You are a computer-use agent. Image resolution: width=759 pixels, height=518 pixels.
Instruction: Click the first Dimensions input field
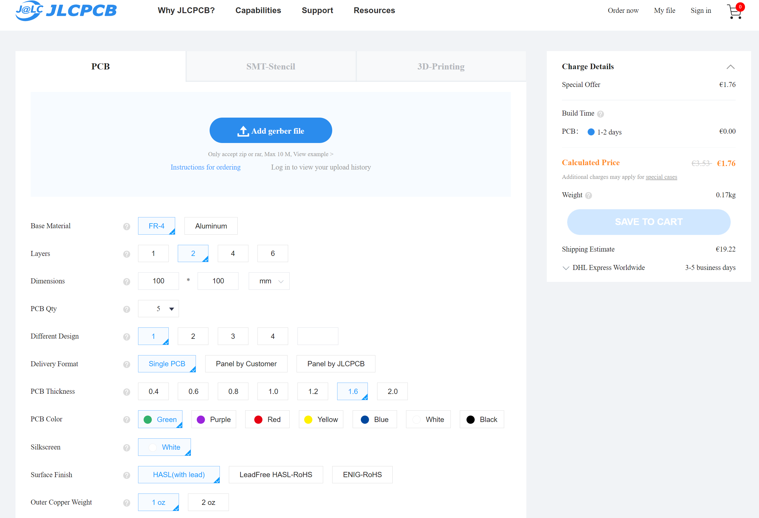[x=159, y=281]
